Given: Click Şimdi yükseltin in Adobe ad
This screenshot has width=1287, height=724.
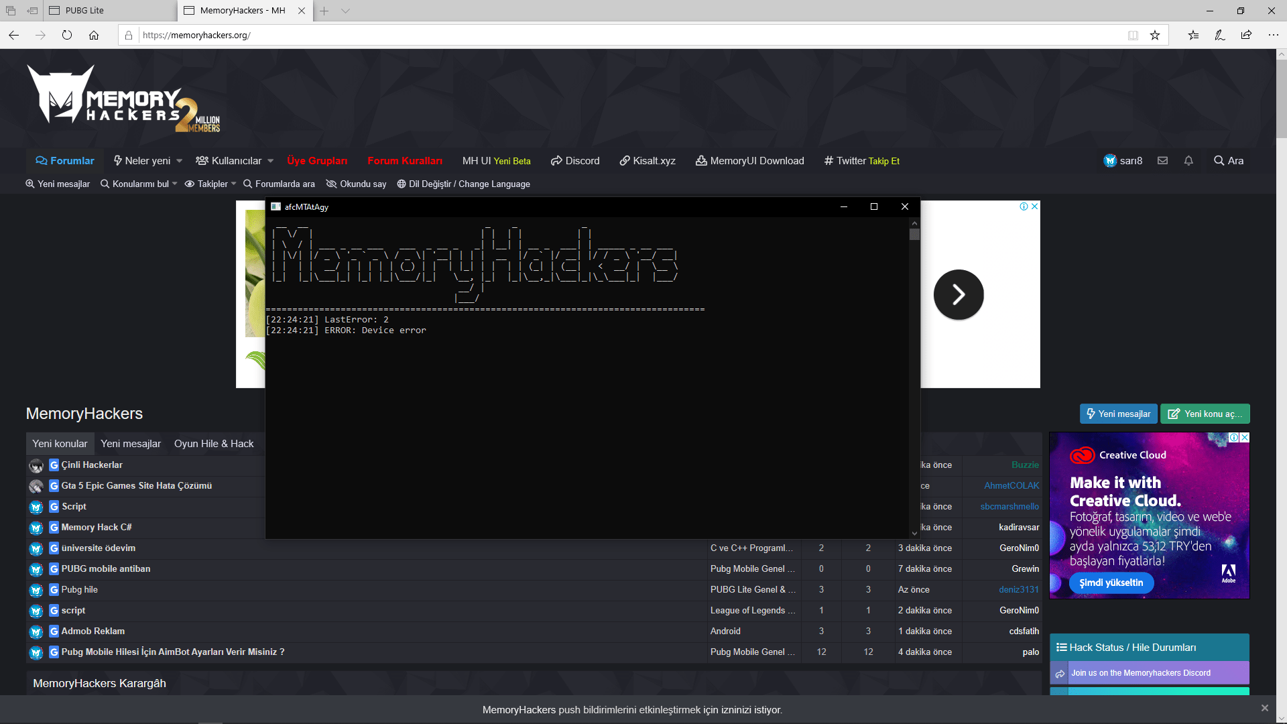Looking at the screenshot, I should [x=1111, y=583].
